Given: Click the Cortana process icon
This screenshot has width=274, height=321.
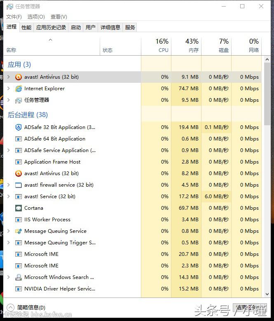Looking at the screenshot, I should point(19,208).
